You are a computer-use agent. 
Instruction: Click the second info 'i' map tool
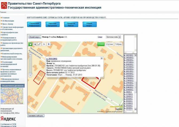pyautogui.click(x=49, y=44)
